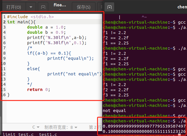Click terminal output 0.0999999999999999777...
The image size is (187, 136).
coord(144,126)
